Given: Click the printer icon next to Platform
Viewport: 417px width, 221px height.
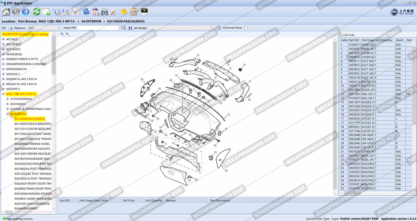Looking at the screenshot, I should click(10, 28).
